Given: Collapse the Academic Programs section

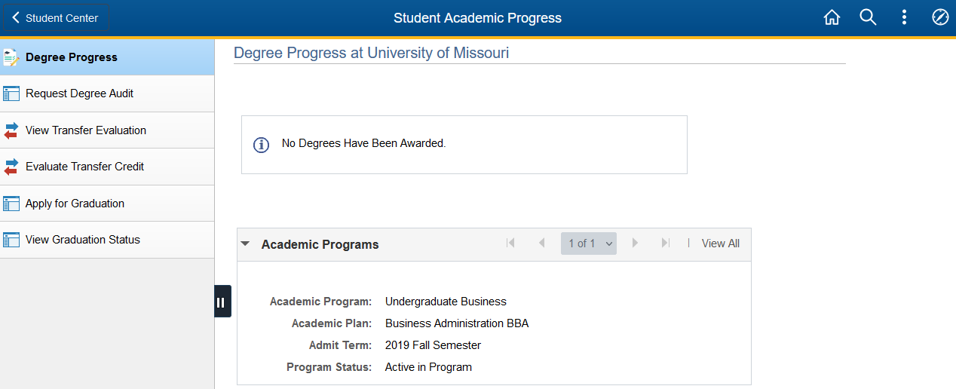Looking at the screenshot, I should click(245, 244).
